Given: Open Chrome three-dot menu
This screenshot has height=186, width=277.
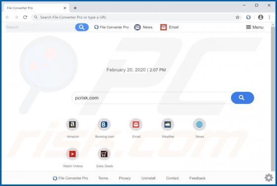Looking at the screenshot, I should 269,17.
